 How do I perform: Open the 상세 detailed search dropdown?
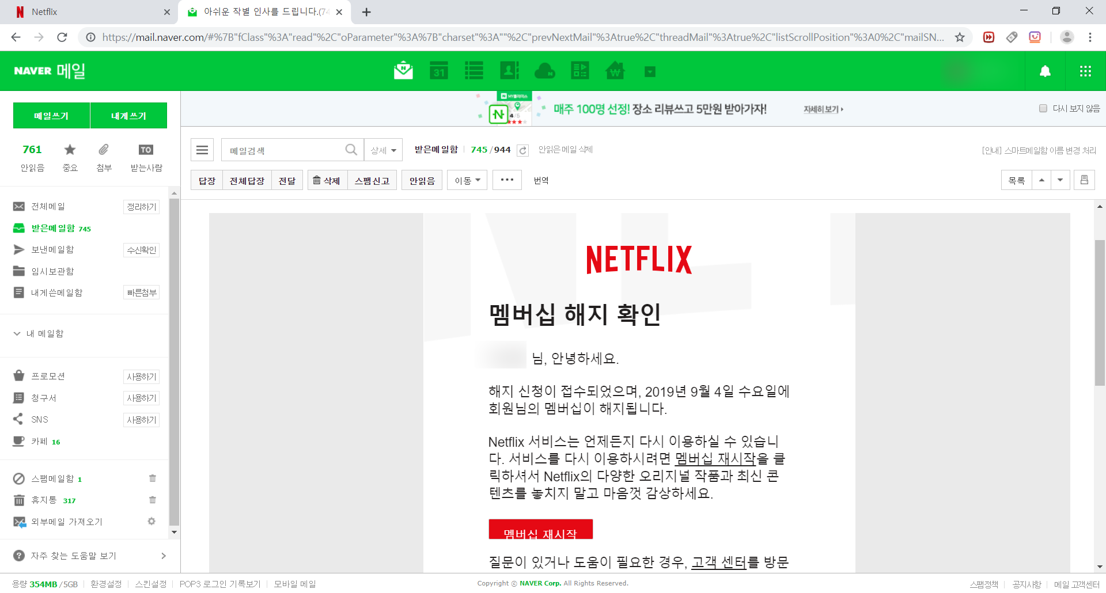(x=384, y=150)
